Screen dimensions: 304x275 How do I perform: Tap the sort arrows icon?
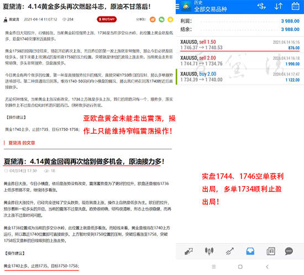[x=278, y=7]
